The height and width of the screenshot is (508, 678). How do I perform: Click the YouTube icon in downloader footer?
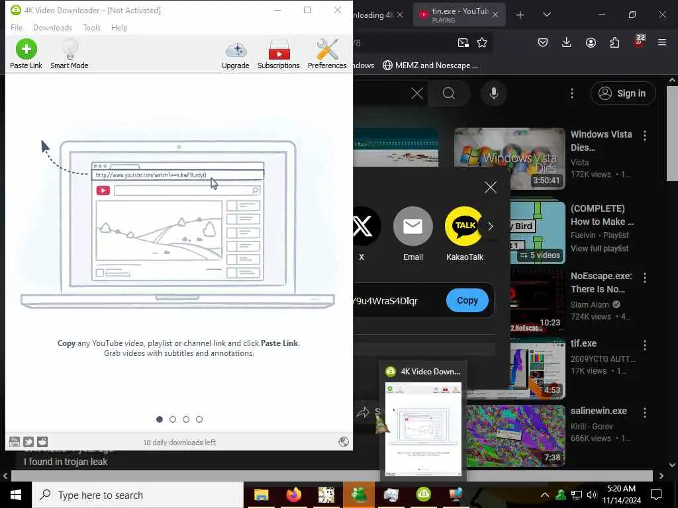point(15,441)
